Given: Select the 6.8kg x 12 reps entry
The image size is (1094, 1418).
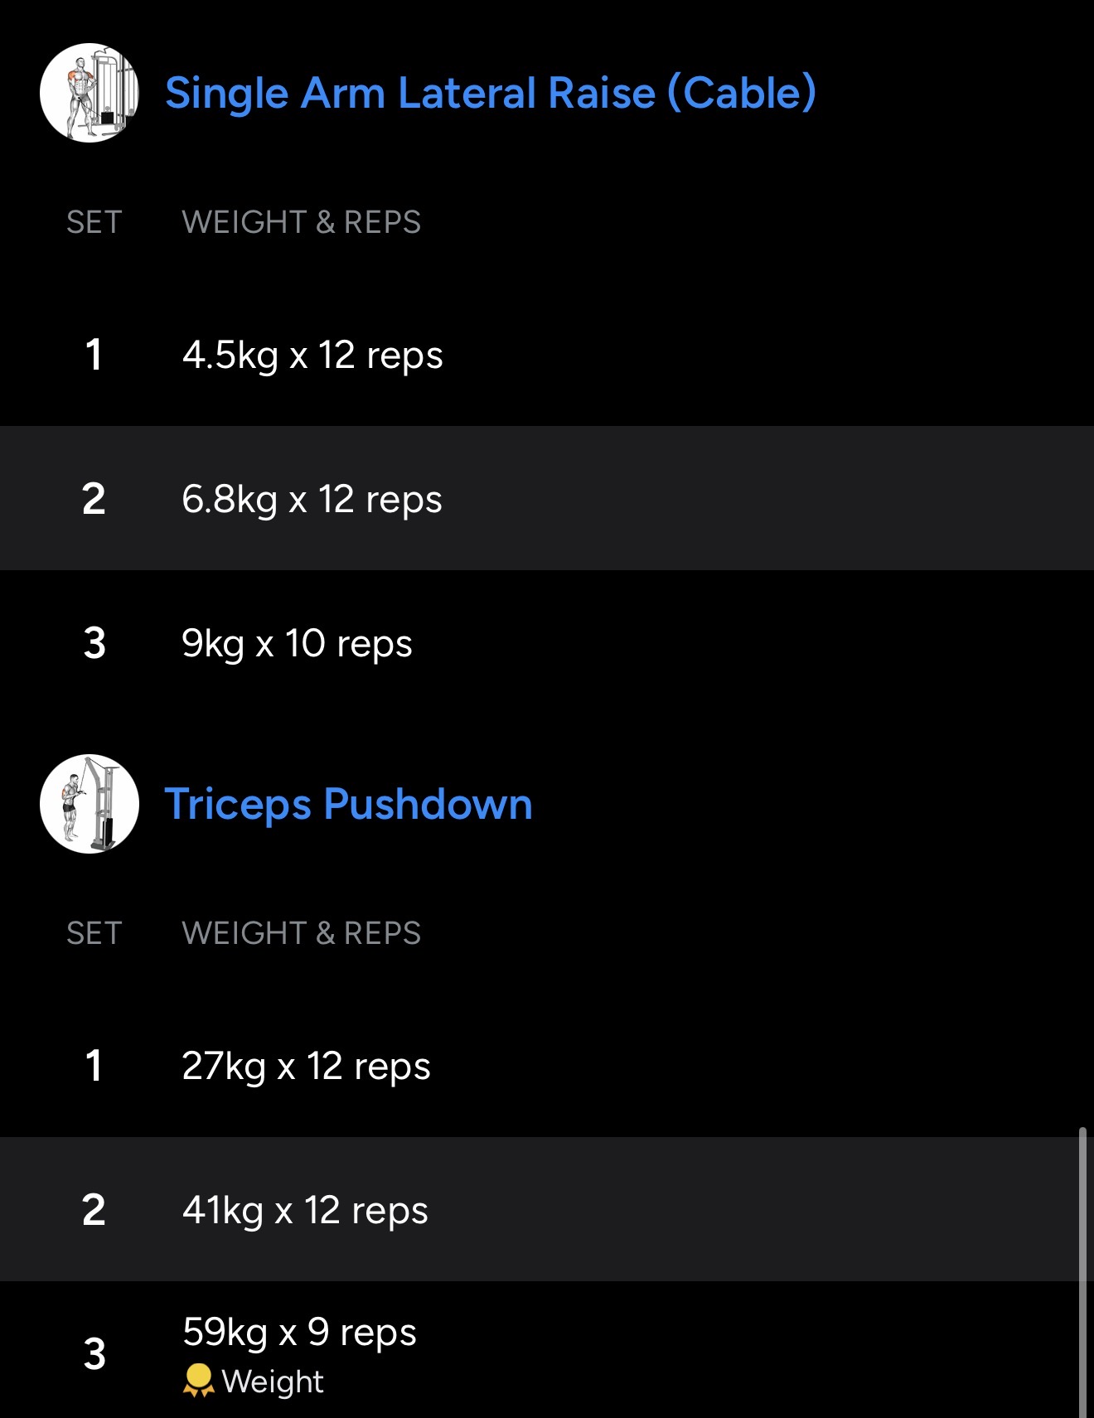Looking at the screenshot, I should click(312, 500).
